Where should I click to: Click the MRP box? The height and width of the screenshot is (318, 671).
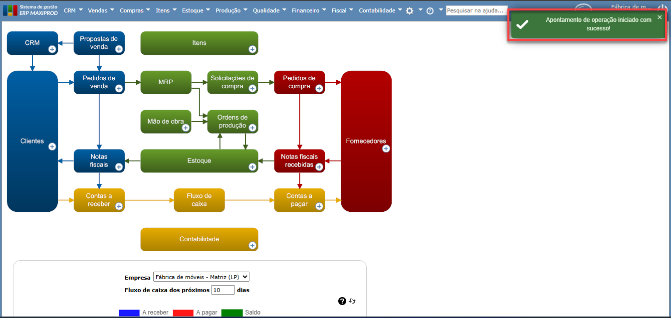tap(166, 82)
